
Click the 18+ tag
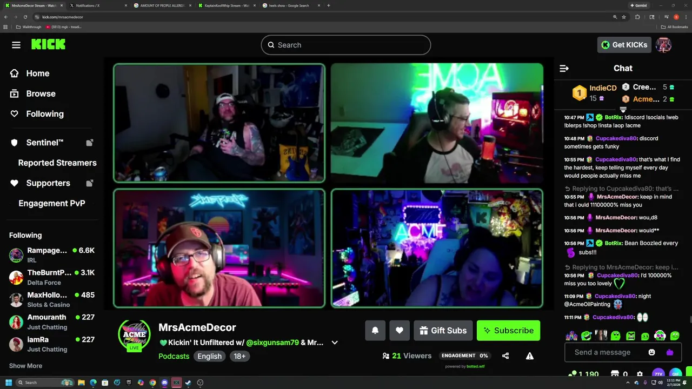tap(239, 356)
